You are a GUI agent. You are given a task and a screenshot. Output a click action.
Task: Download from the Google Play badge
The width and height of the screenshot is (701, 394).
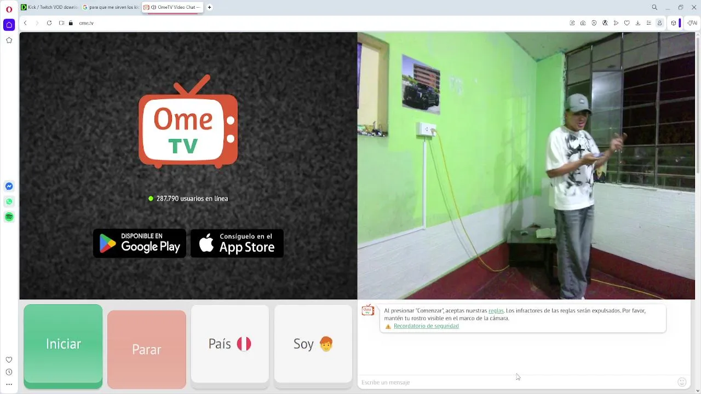pos(140,243)
